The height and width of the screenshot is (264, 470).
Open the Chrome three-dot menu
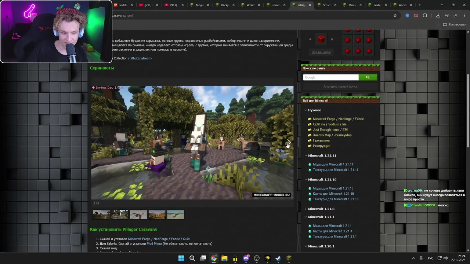464,15
